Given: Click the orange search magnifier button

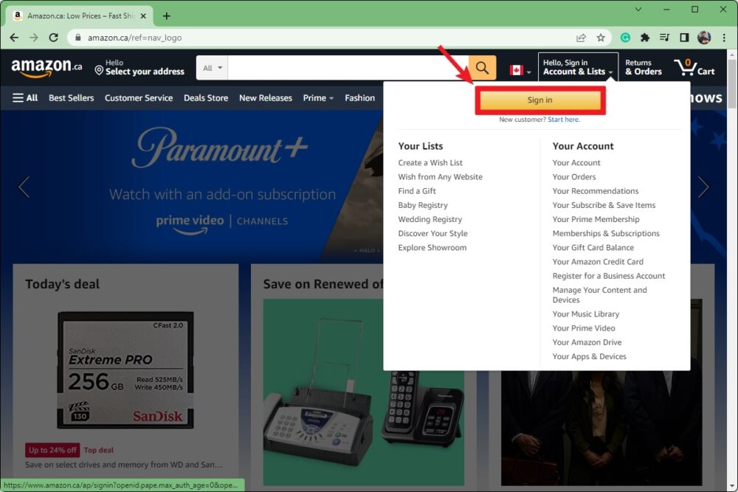Looking at the screenshot, I should pos(482,68).
